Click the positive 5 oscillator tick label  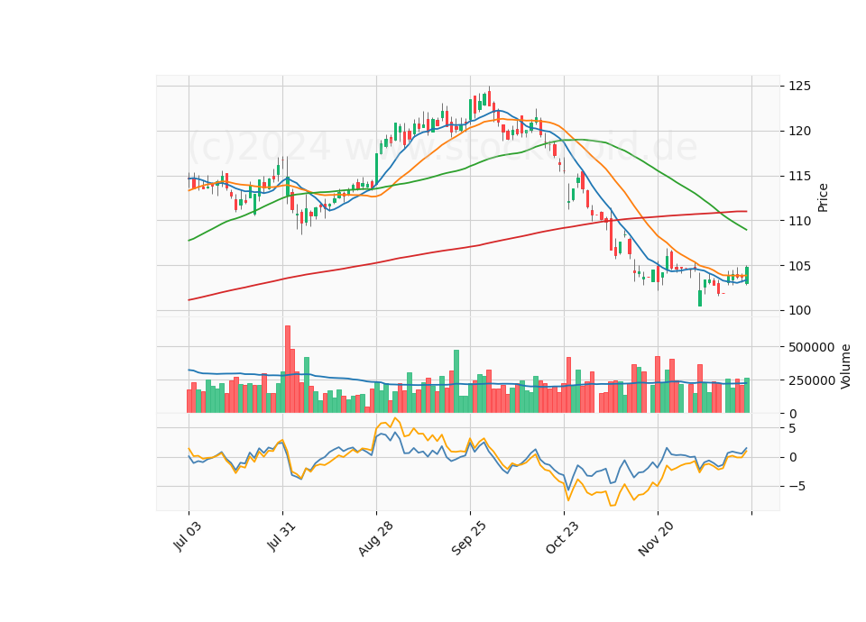(x=793, y=429)
